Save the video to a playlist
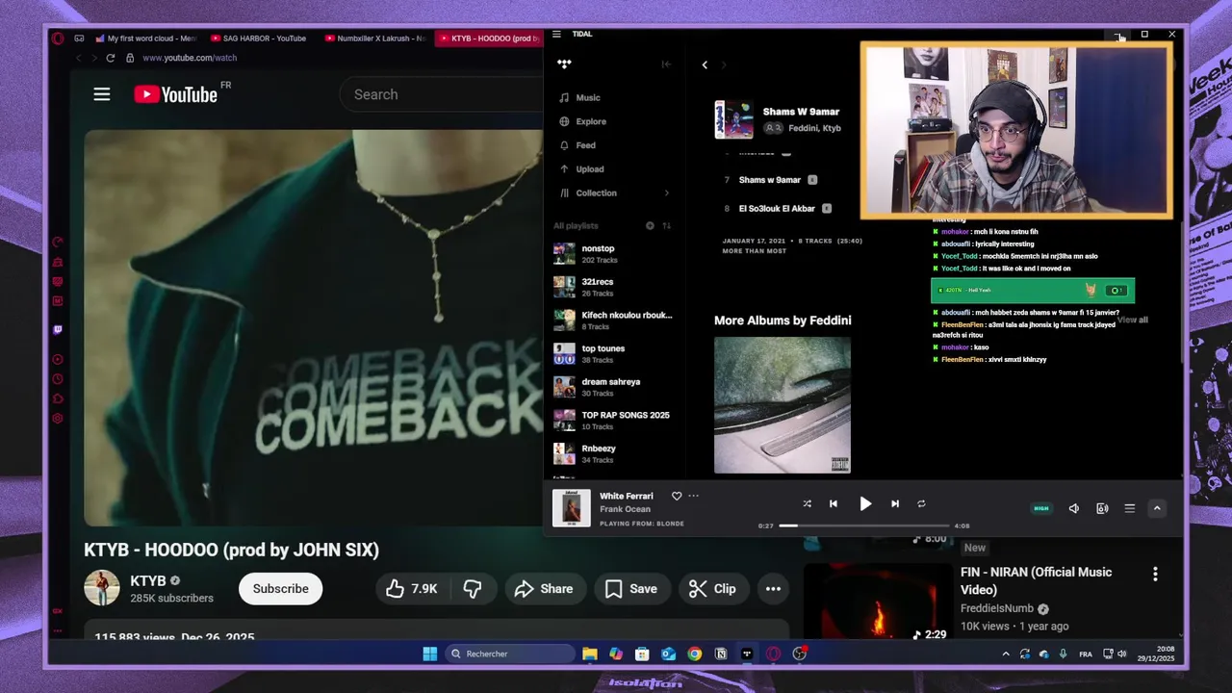 click(631, 589)
